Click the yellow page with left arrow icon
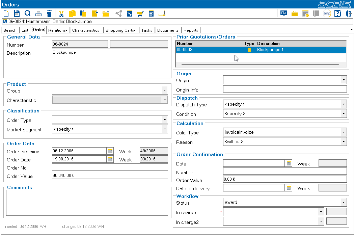The width and height of the screenshot is (354, 235). pos(95,14)
